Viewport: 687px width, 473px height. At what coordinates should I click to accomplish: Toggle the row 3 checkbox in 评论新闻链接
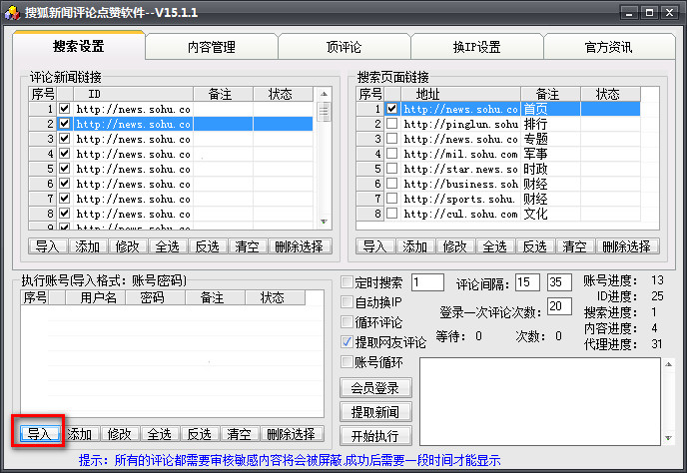(64, 139)
